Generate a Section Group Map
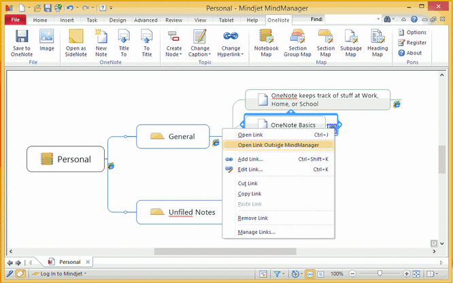The height and width of the screenshot is (283, 453). point(297,43)
